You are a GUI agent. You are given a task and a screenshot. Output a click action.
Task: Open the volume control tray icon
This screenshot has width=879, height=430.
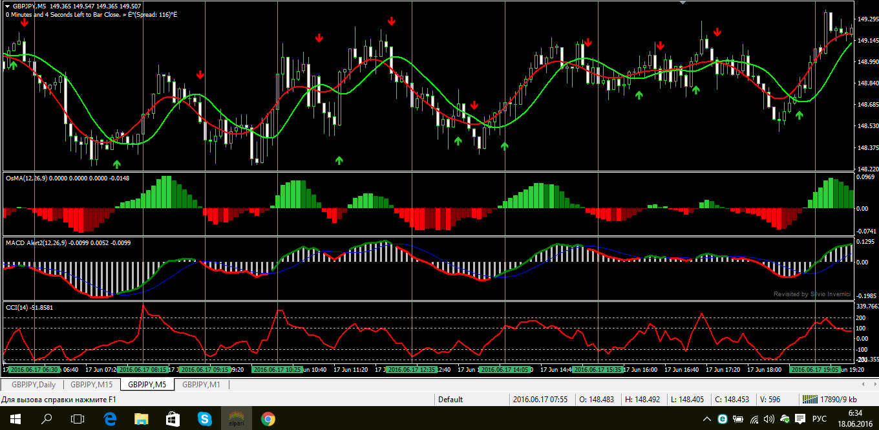(x=770, y=419)
